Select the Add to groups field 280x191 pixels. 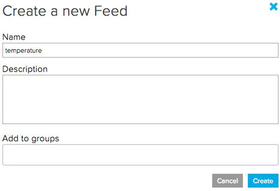[x=140, y=155]
